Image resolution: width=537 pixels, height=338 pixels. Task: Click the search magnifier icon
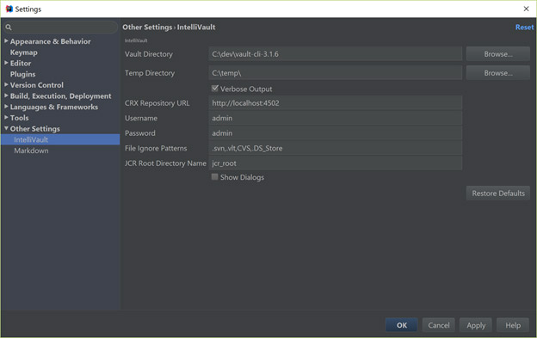pos(9,28)
